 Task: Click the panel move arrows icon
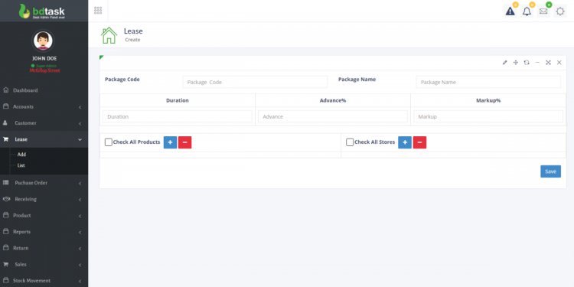click(515, 63)
